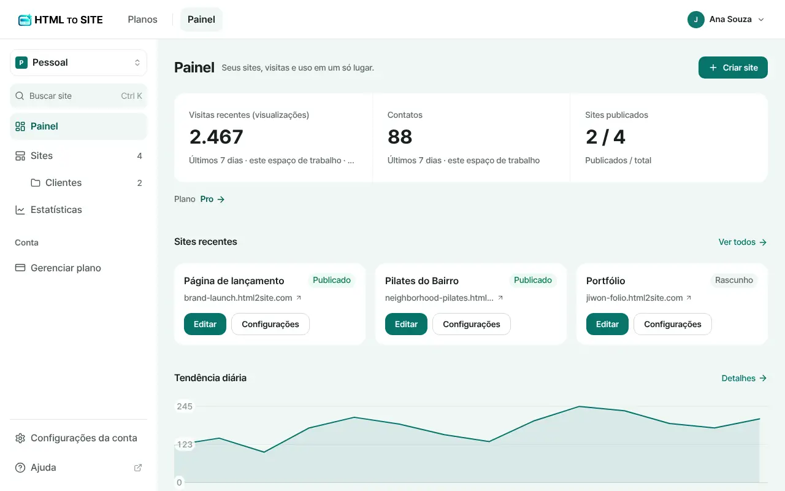Screen dimensions: 785x491
Task: Click the gear icon for account settings
Action: point(20,438)
